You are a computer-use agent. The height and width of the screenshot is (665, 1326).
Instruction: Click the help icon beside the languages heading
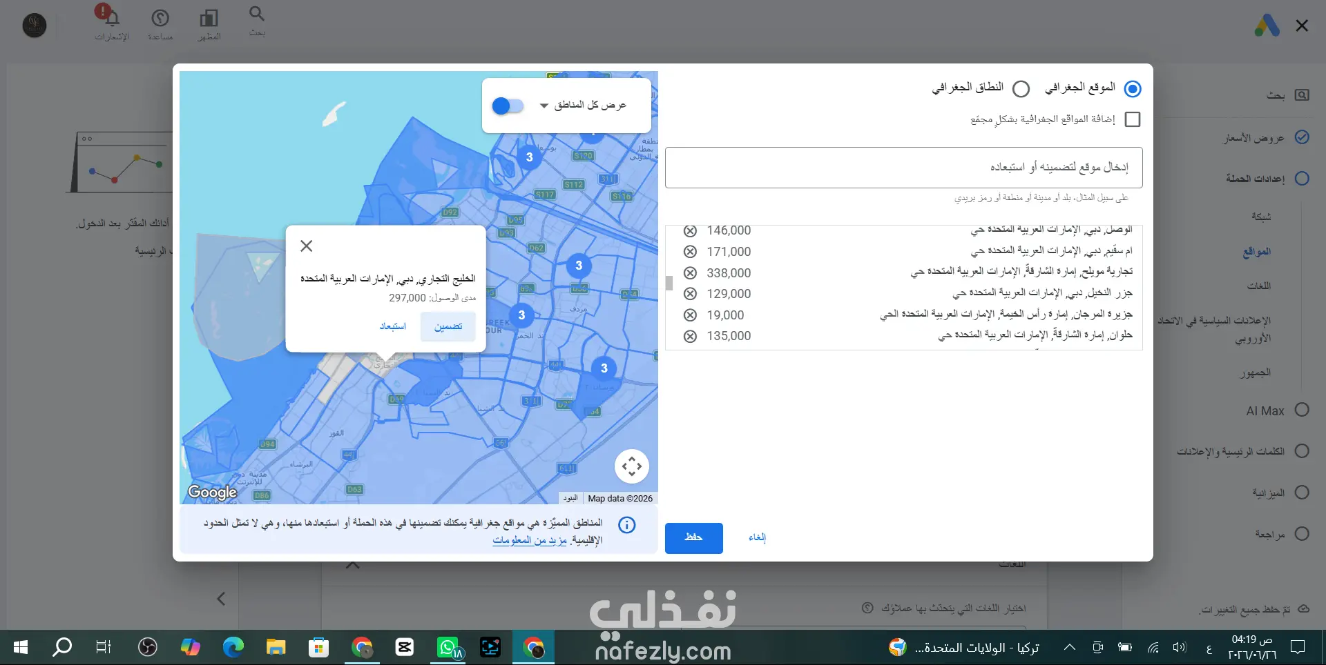pos(867,608)
